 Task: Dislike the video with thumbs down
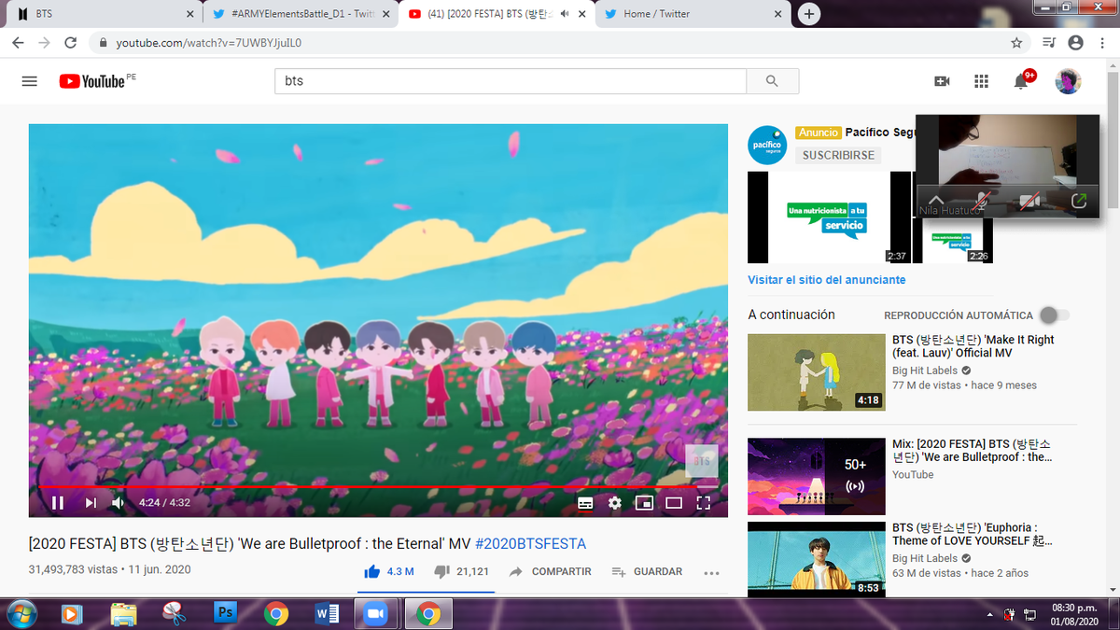point(462,571)
